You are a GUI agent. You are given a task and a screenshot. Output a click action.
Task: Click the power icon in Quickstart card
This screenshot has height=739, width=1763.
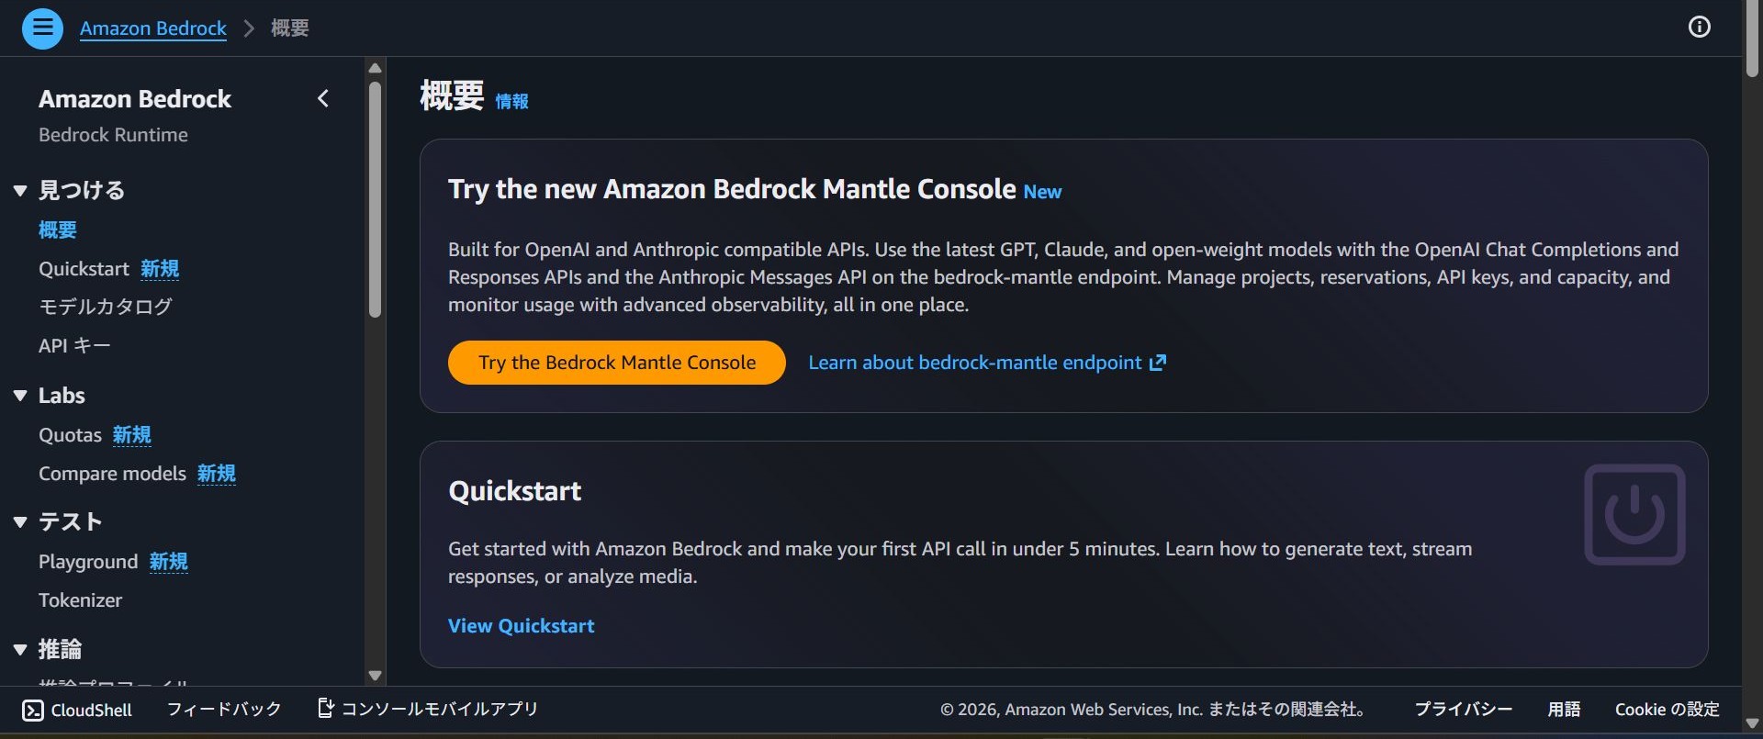1634,514
